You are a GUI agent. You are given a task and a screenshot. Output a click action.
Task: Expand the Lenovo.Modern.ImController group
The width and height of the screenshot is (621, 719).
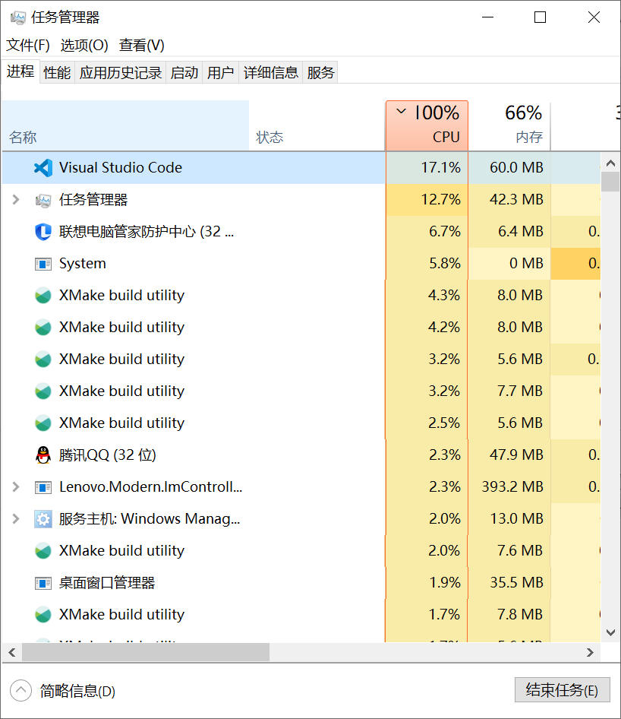tap(16, 486)
